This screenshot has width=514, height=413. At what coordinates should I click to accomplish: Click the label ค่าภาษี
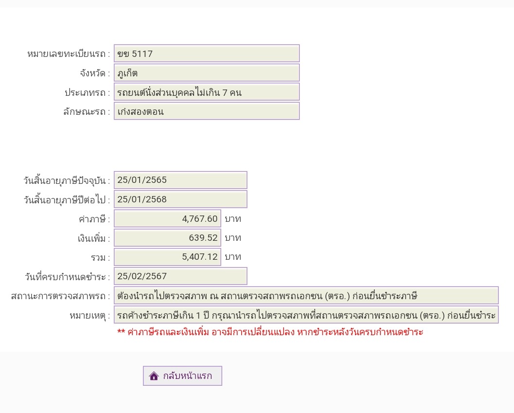(x=94, y=219)
